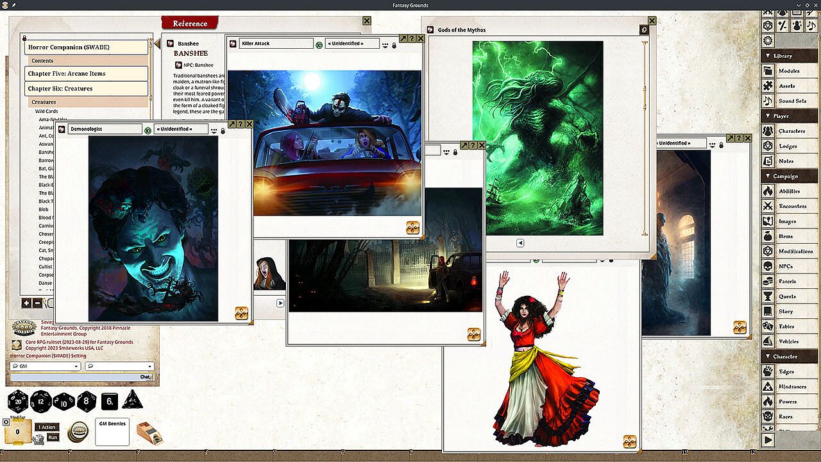Image resolution: width=821 pixels, height=462 pixels.
Task: Click the card deck shoe icon
Action: point(149,432)
